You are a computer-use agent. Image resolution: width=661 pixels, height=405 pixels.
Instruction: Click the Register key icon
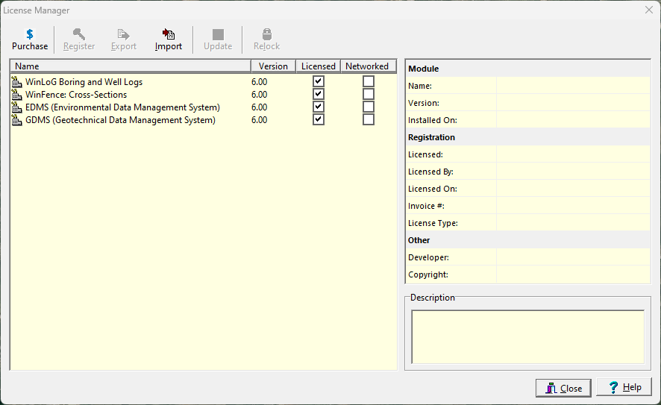79,34
